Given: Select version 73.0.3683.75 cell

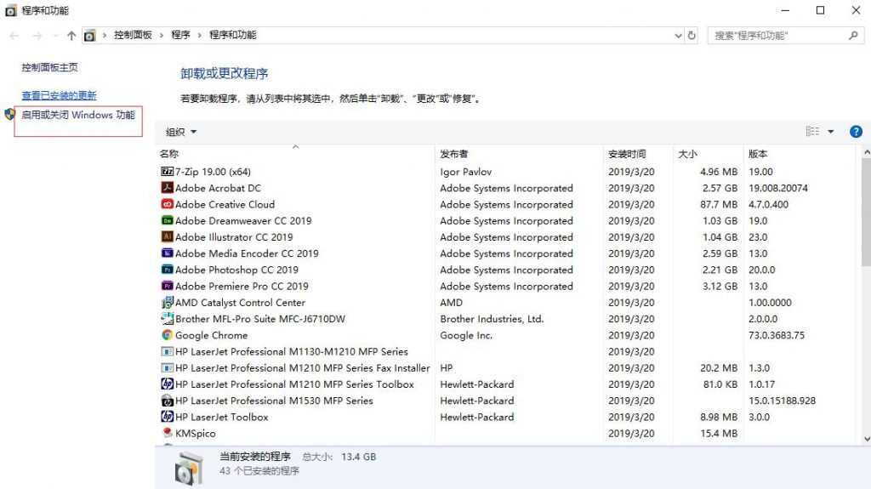Looking at the screenshot, I should point(777,335).
